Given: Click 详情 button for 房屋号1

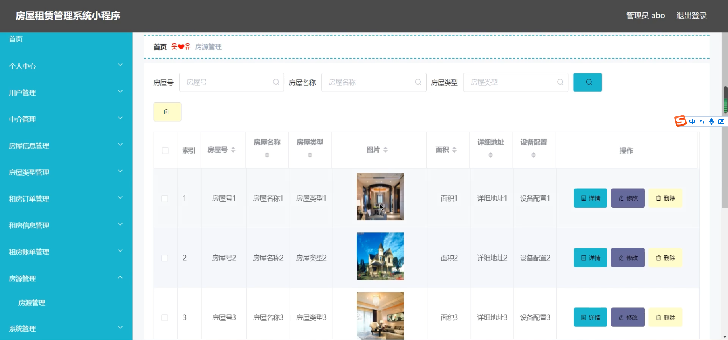Looking at the screenshot, I should click(590, 198).
